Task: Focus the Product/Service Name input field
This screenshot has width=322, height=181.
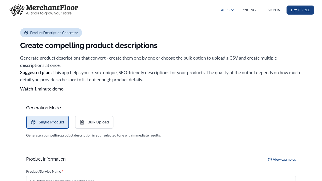Action: (x=161, y=179)
